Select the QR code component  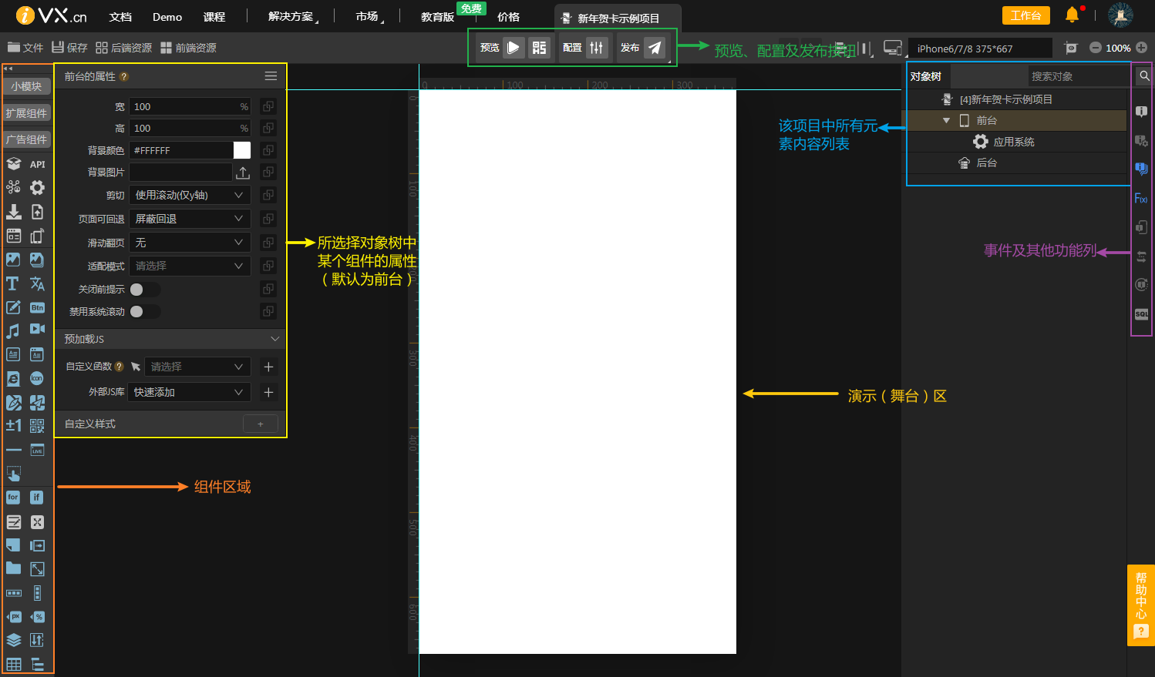tap(37, 426)
